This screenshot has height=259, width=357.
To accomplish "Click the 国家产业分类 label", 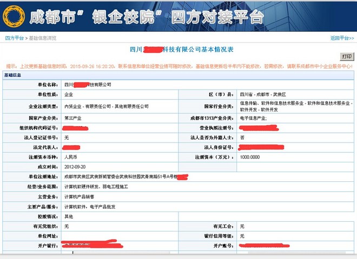I will tap(43, 118).
